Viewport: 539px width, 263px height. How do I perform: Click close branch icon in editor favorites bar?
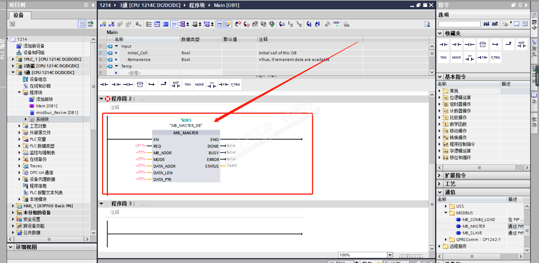(164, 84)
